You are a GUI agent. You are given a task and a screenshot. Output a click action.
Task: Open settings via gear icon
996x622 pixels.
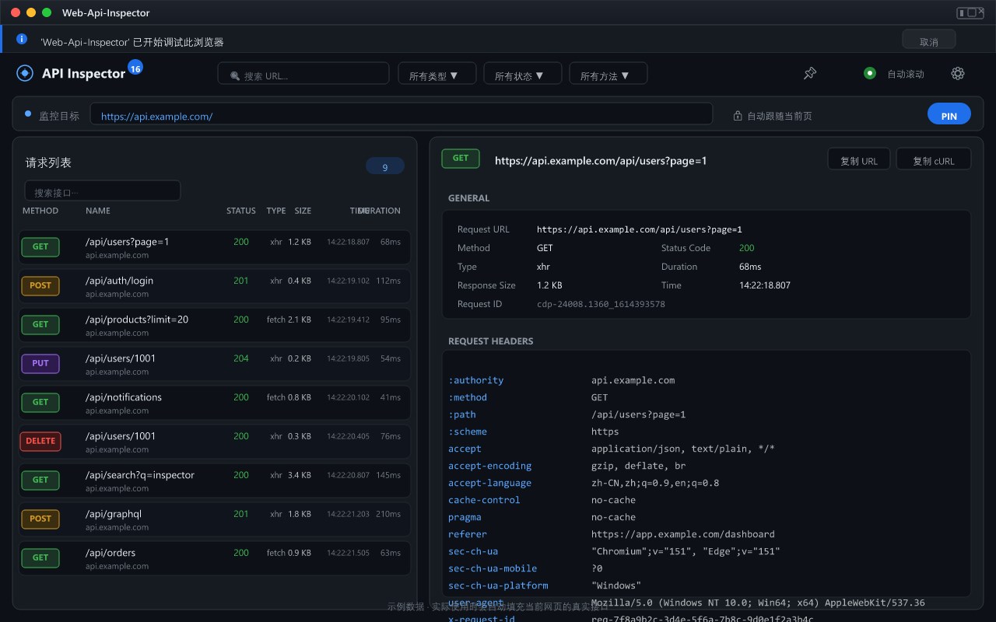tap(958, 73)
